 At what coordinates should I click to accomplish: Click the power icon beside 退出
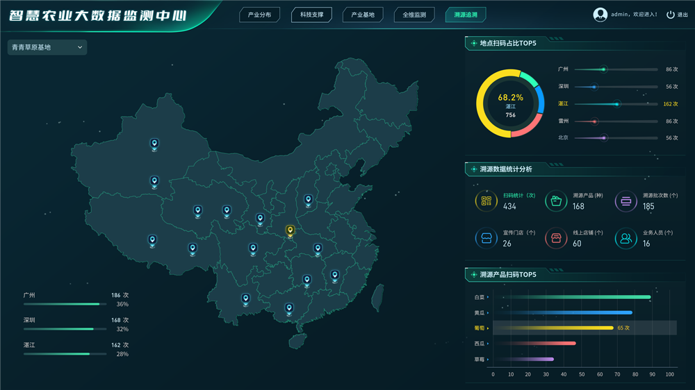(x=671, y=15)
